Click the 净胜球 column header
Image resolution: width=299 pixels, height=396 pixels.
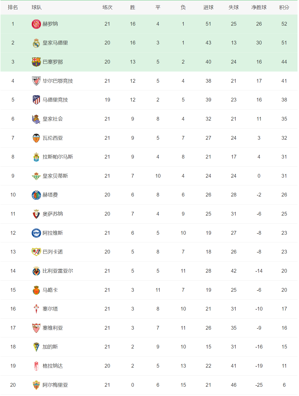259,8
